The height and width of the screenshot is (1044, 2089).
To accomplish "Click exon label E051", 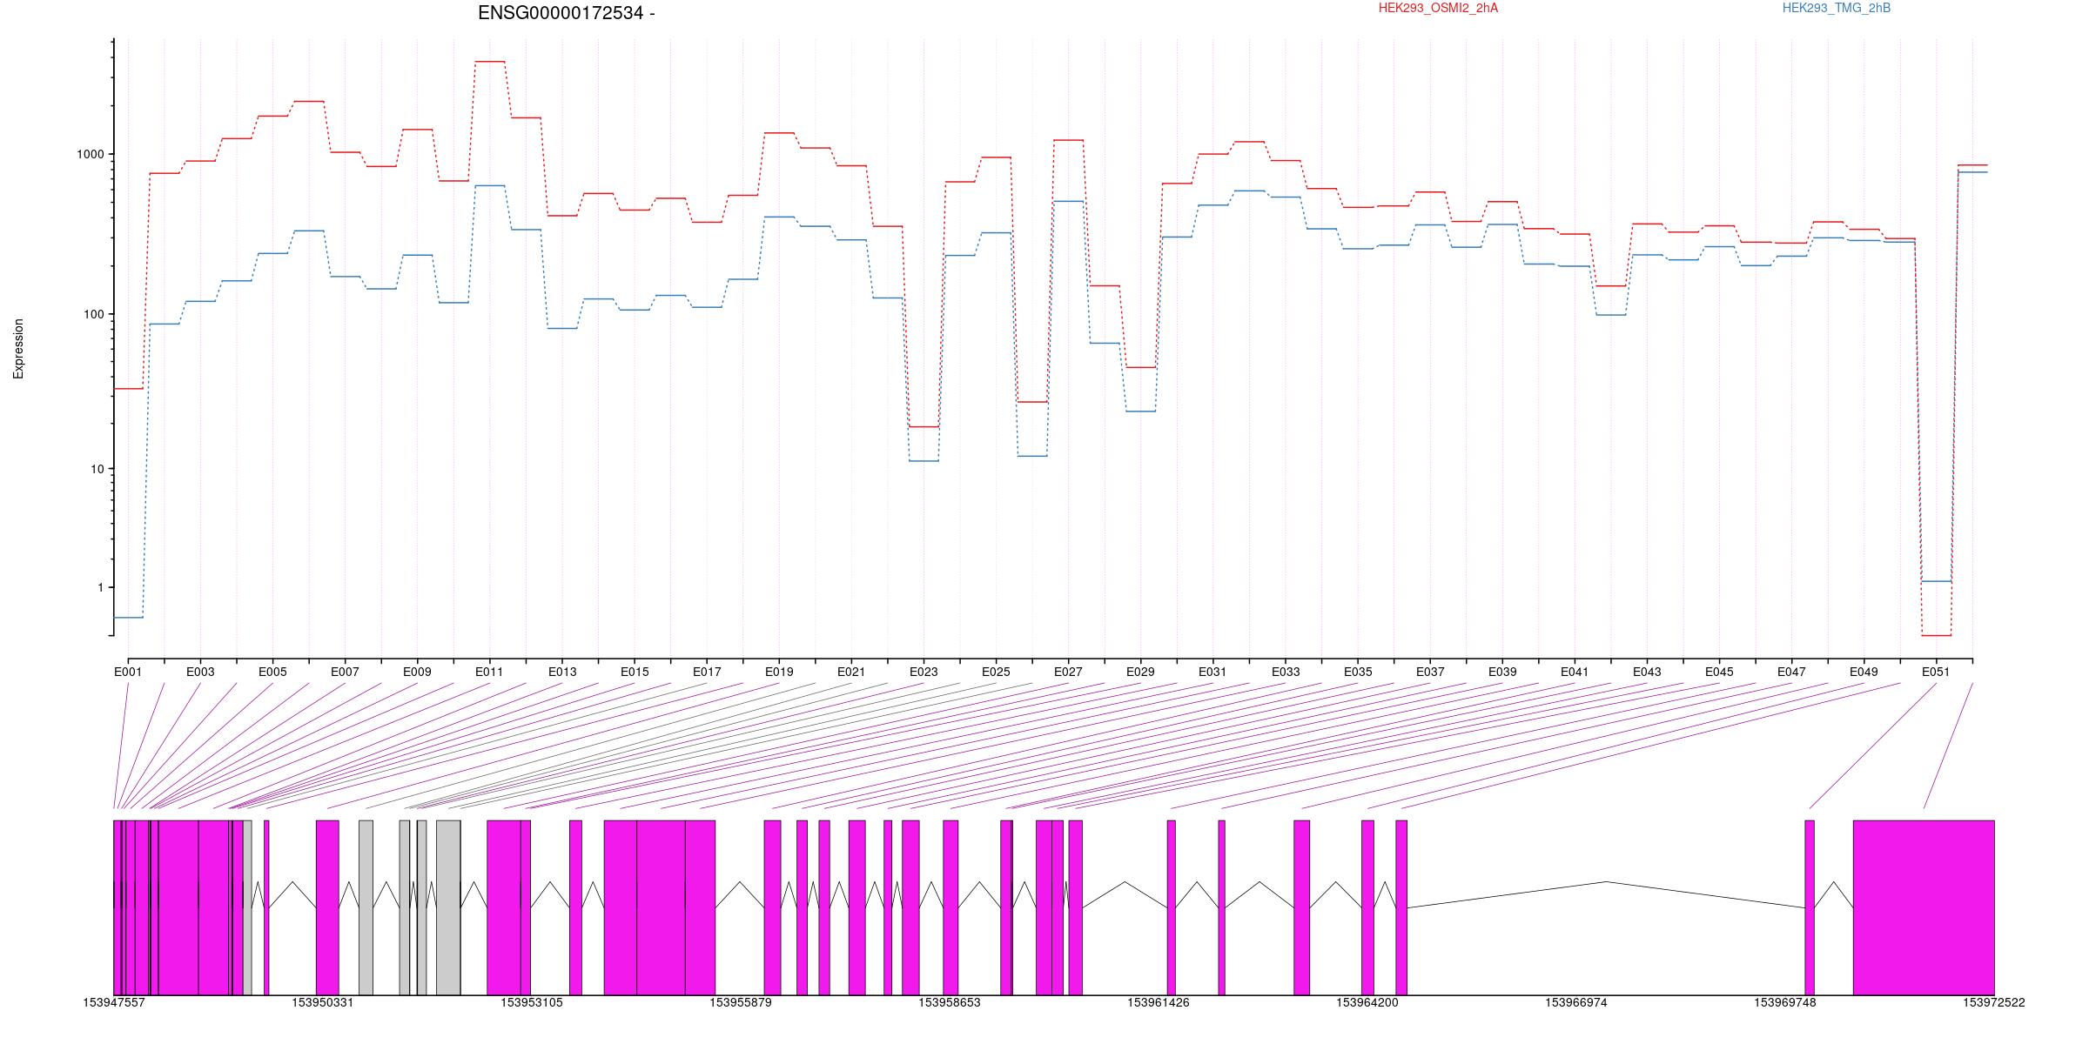I will [x=1936, y=672].
